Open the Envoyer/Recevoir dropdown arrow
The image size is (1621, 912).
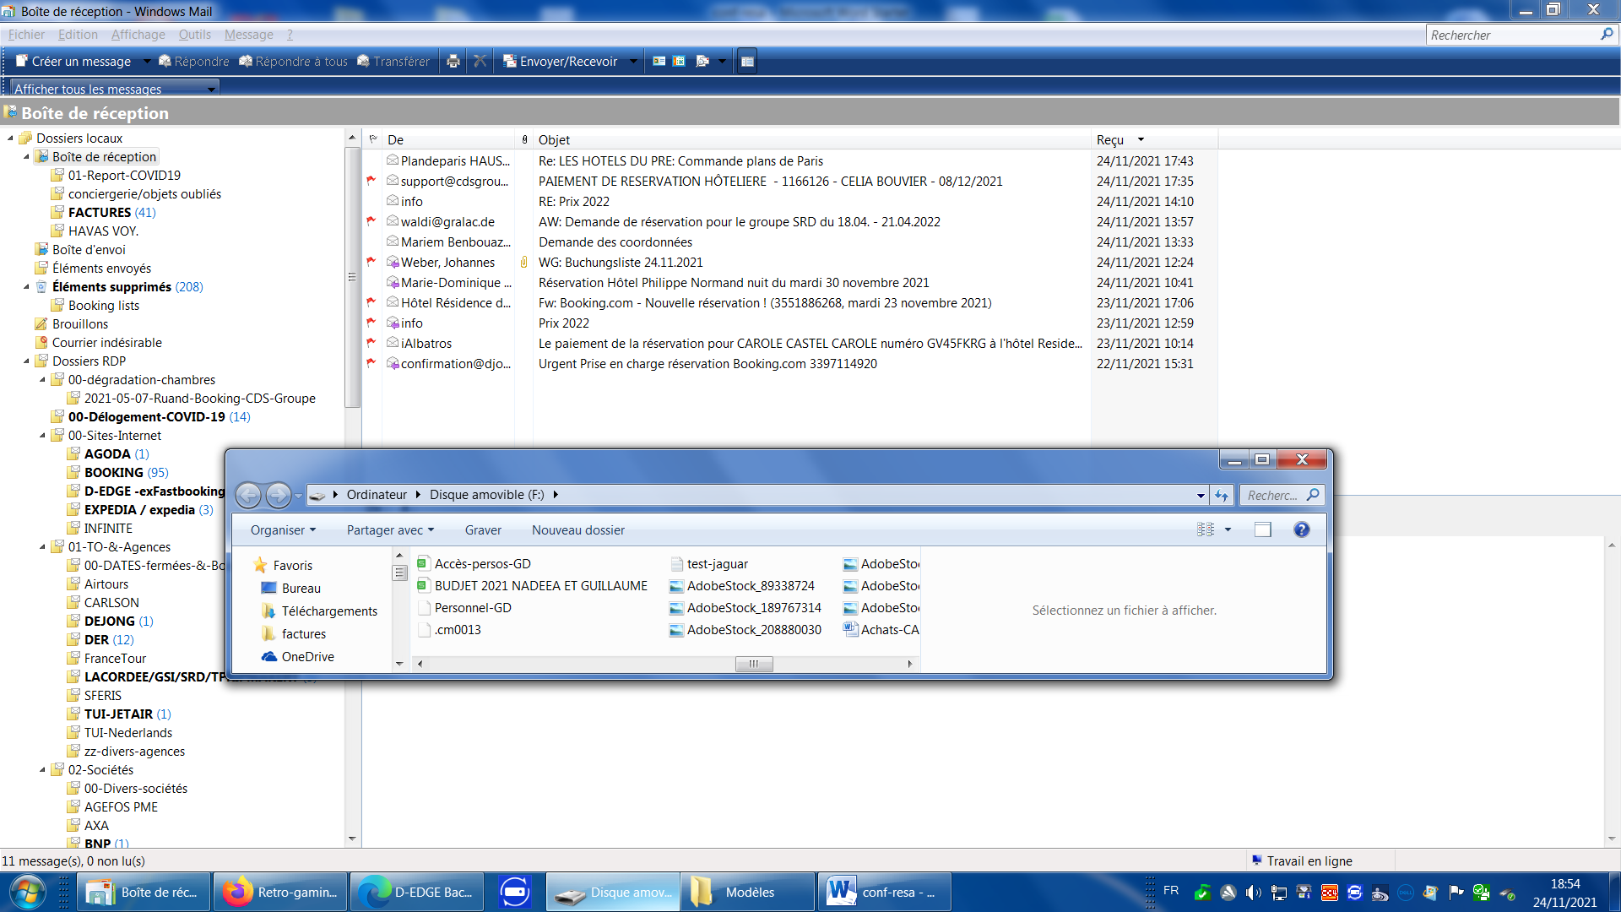(633, 61)
